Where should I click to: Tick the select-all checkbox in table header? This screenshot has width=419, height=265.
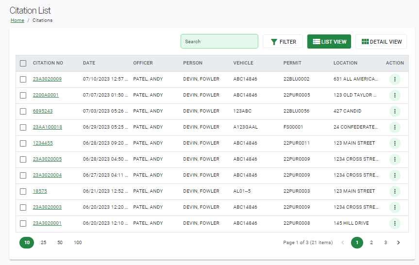pos(23,63)
